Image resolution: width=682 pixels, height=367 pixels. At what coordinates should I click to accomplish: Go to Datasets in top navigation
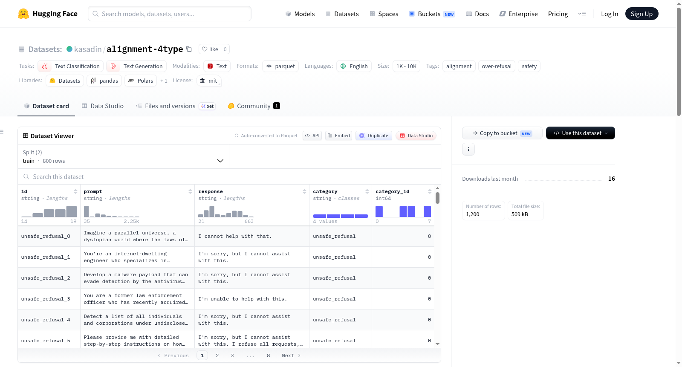click(342, 14)
